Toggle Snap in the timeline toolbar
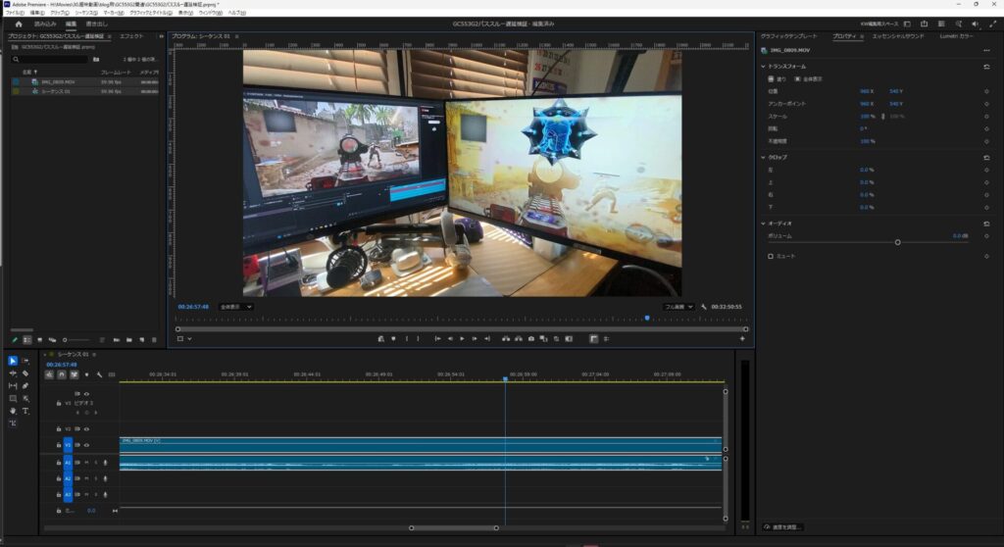 tap(62, 374)
